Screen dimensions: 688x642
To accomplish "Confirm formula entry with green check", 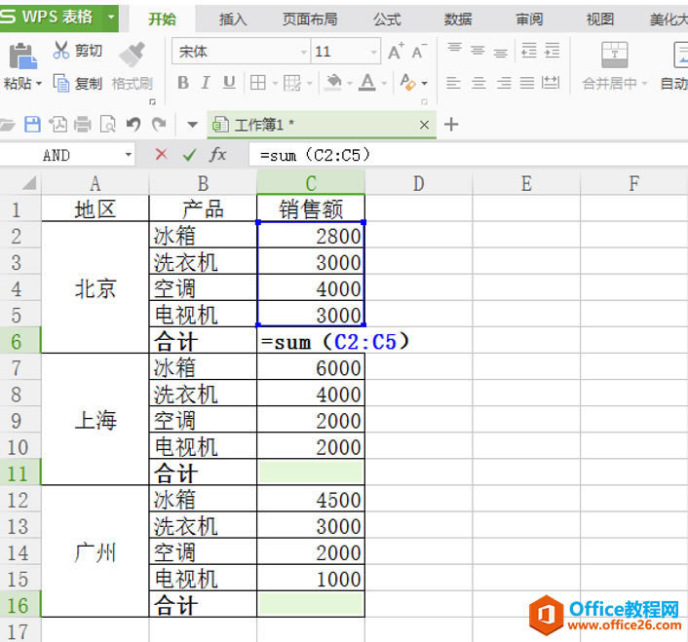I will (190, 154).
